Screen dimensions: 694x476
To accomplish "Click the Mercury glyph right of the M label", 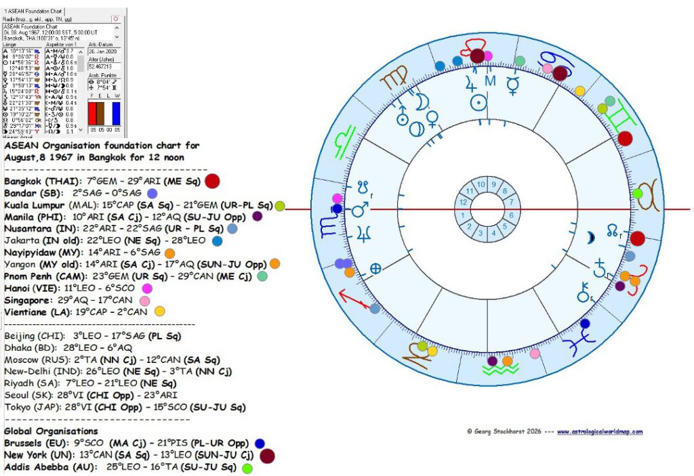I will point(514,86).
